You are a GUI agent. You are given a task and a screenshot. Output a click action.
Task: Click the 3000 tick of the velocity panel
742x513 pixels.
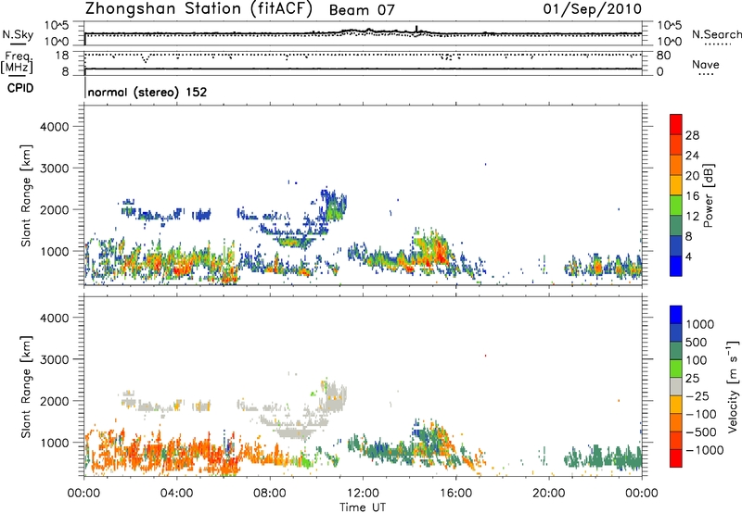[55, 359]
